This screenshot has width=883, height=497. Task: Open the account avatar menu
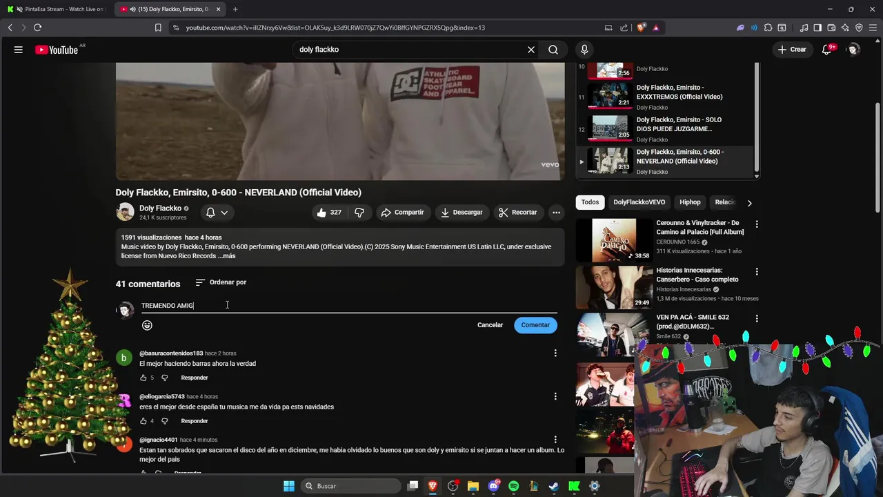[853, 50]
